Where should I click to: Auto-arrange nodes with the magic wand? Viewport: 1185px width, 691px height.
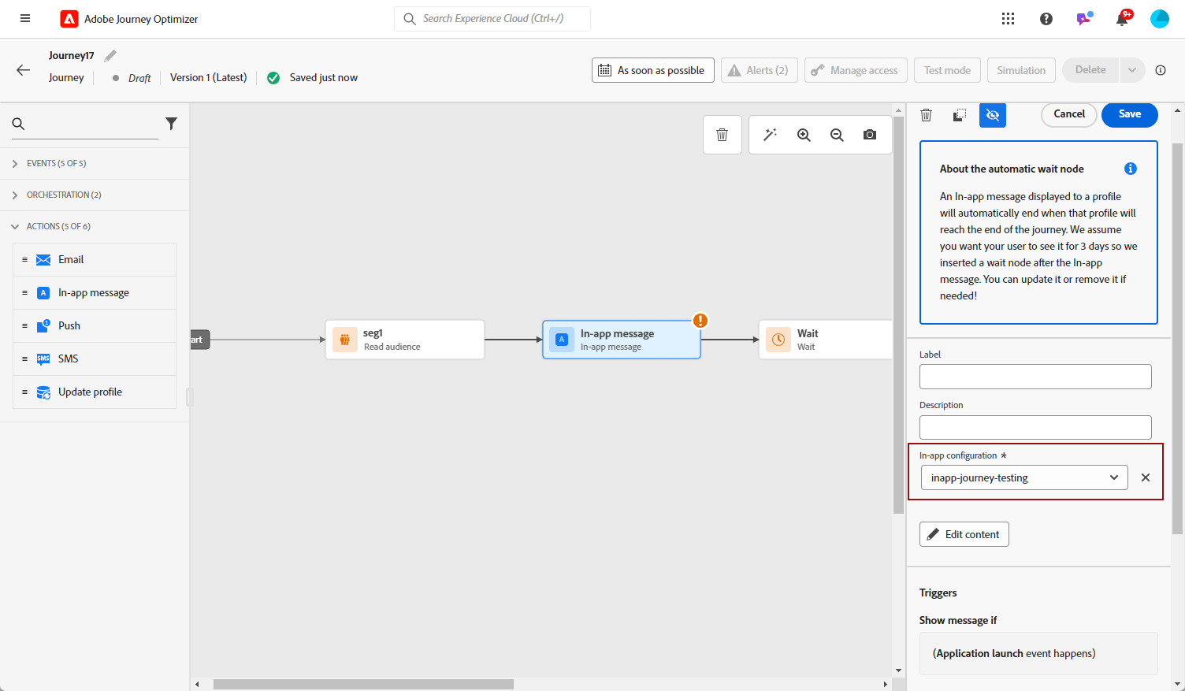(771, 135)
